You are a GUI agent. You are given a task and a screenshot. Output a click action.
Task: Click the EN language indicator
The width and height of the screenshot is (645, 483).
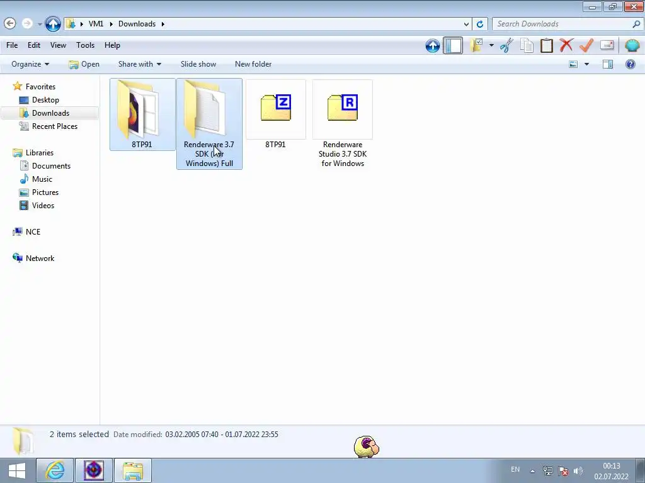515,469
